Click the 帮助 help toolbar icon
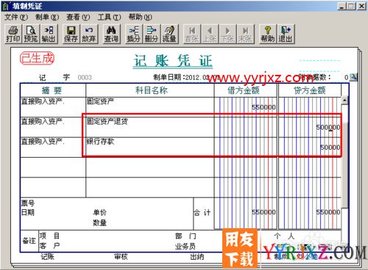Screen dimensions: 368x270 [x=268, y=34]
